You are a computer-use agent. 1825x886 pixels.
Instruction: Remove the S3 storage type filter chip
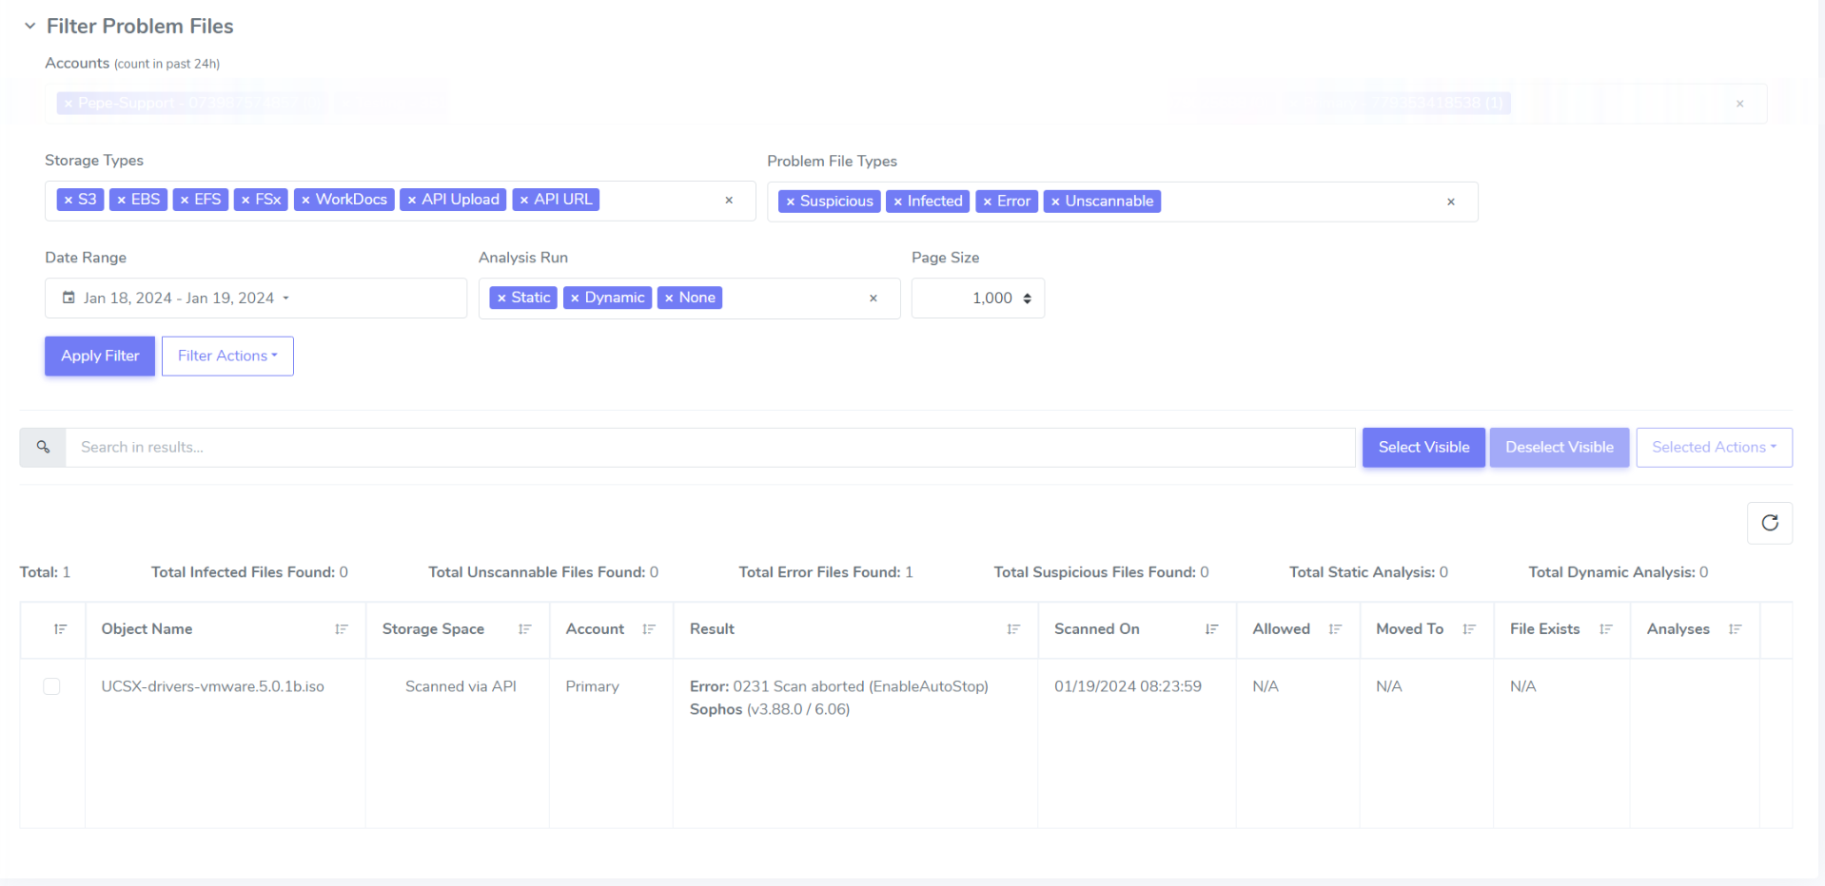[x=68, y=199]
